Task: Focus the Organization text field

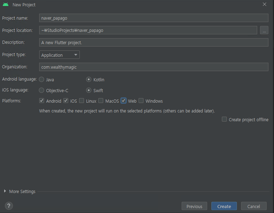Action: [x=154, y=67]
